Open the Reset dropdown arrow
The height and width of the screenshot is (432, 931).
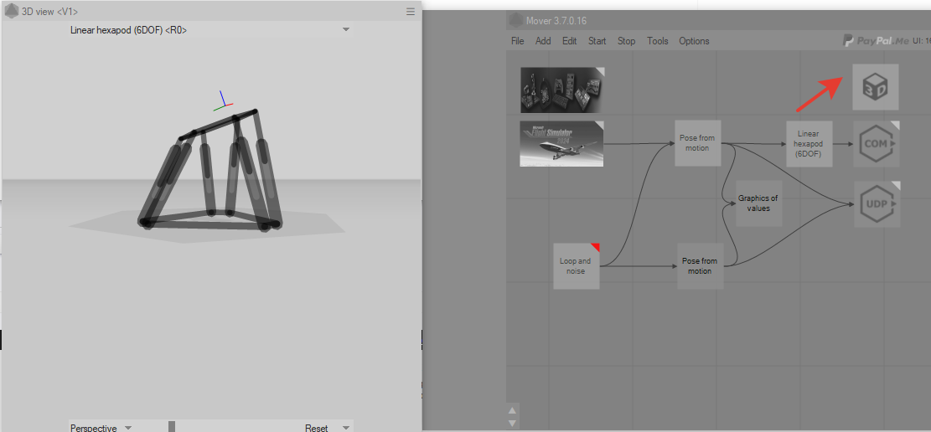(346, 427)
